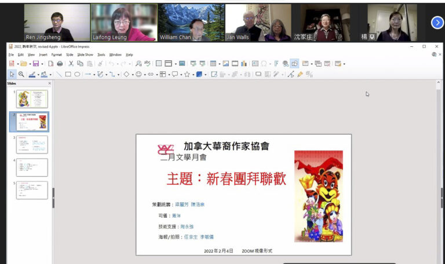
Task: Select the Rectangle drawing tool
Action: pyautogui.click(x=68, y=74)
